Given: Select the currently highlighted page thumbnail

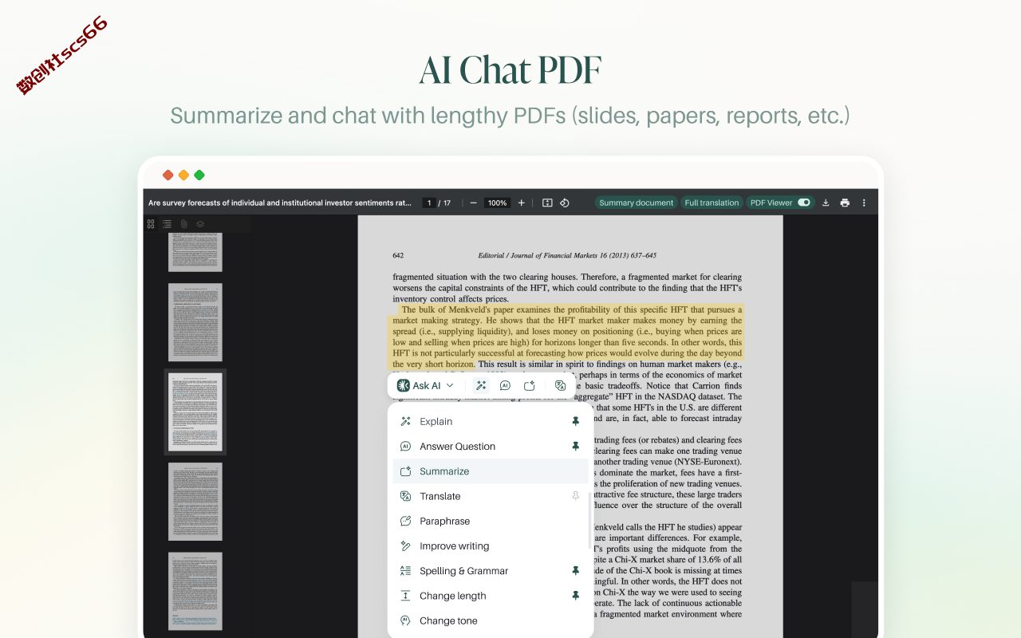Looking at the screenshot, I should (x=195, y=412).
